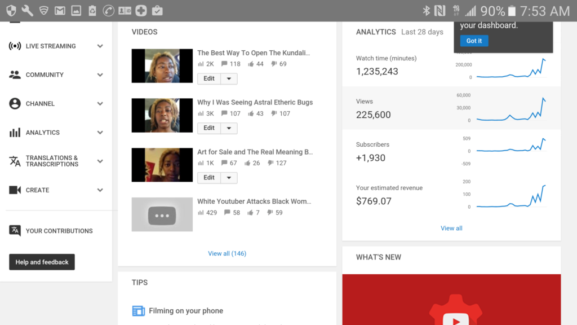The image size is (577, 325).
Task: Click the processing placeholder thumbnail of White Youtuber video
Action: pyautogui.click(x=162, y=214)
